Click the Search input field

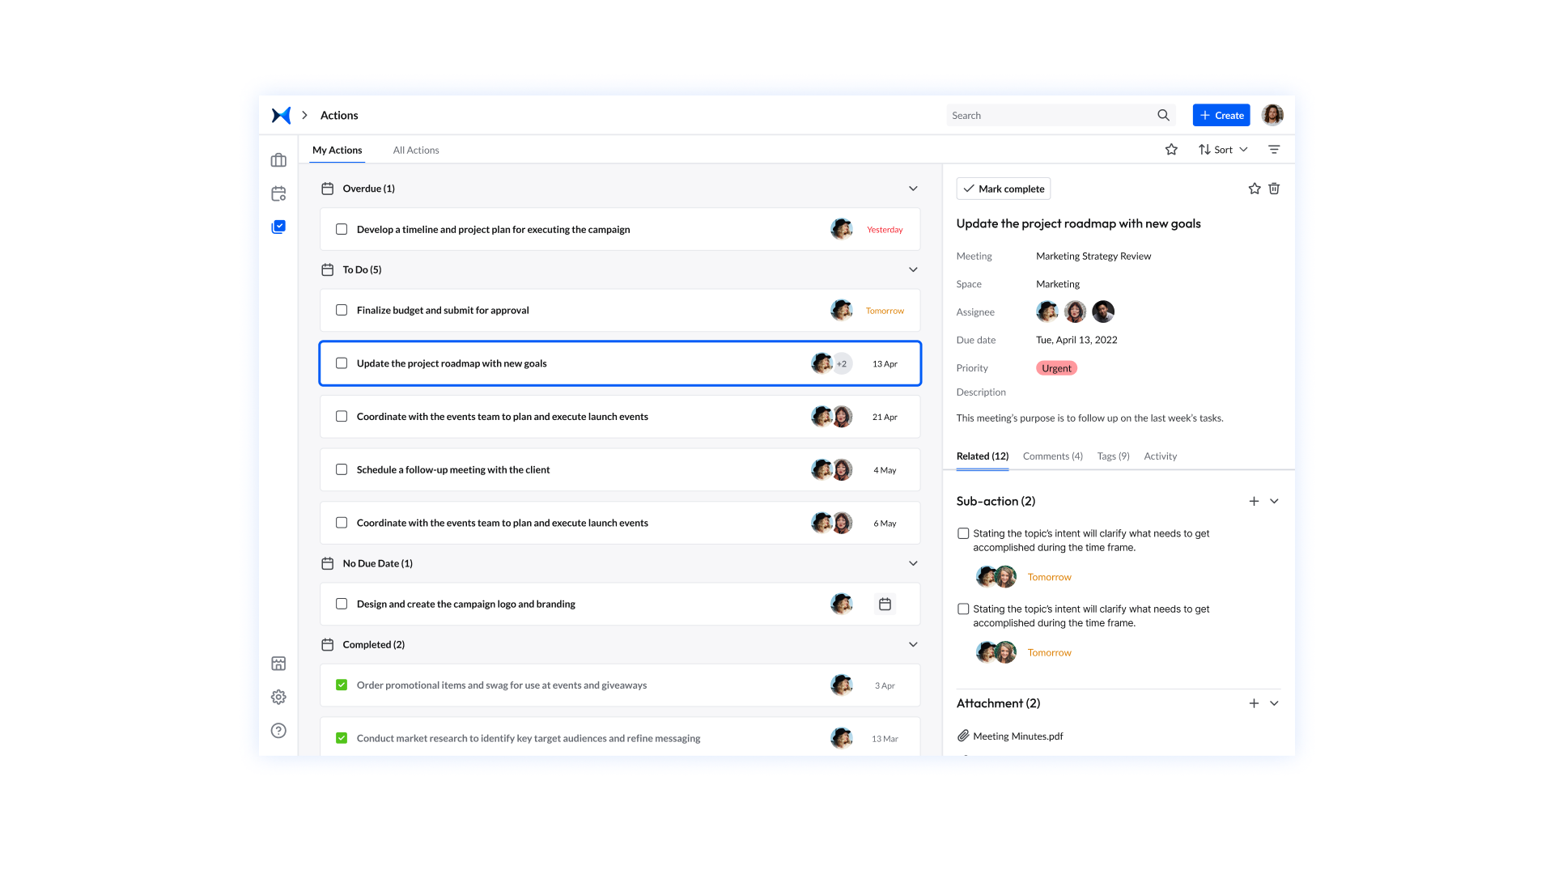point(1051,115)
